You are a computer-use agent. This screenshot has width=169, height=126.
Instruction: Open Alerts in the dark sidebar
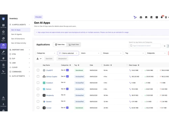point(3,33)
